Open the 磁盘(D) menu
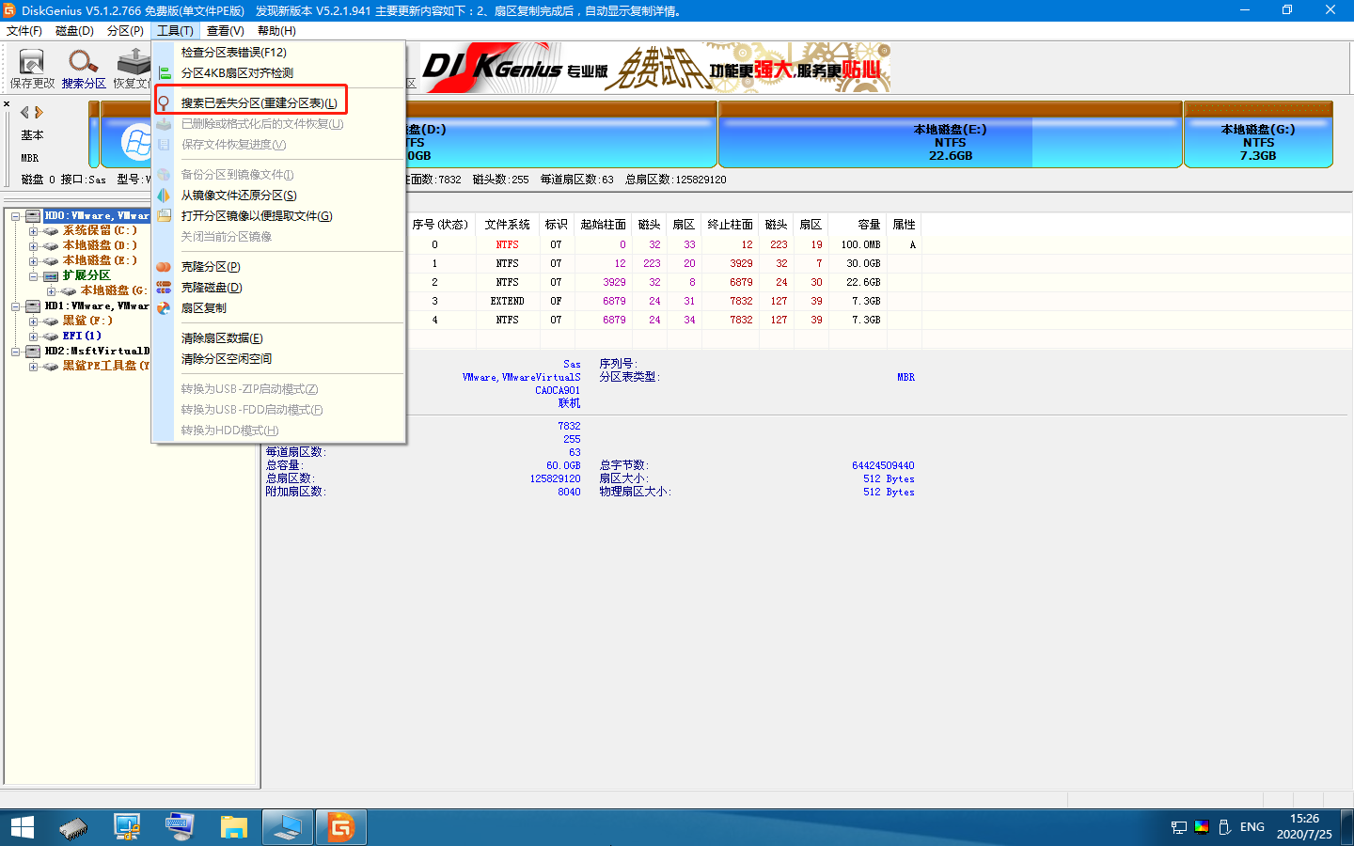 click(x=74, y=31)
